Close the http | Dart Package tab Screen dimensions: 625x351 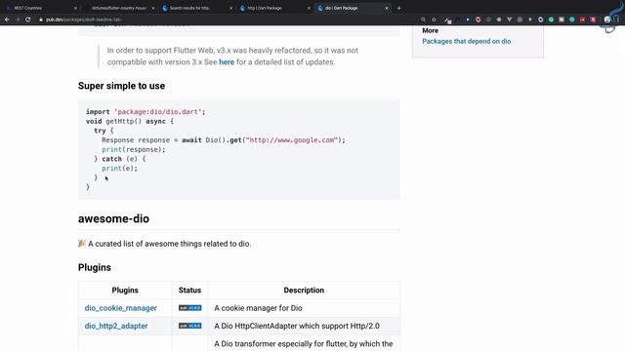point(309,8)
